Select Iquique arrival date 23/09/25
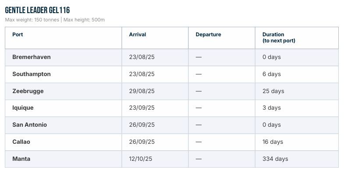This screenshot has width=344, height=170. 142,108
